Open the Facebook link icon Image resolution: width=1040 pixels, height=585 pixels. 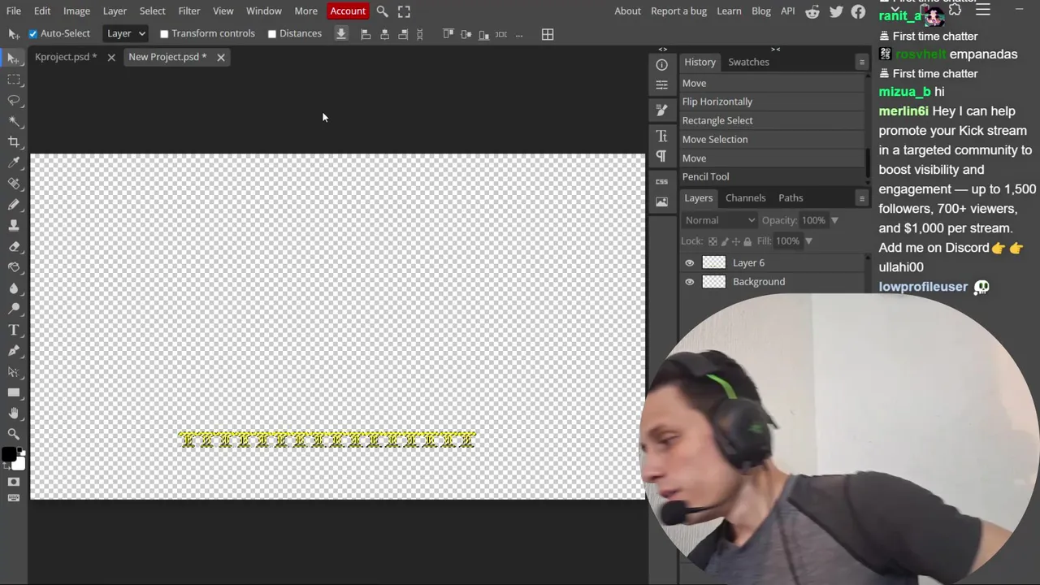[858, 11]
